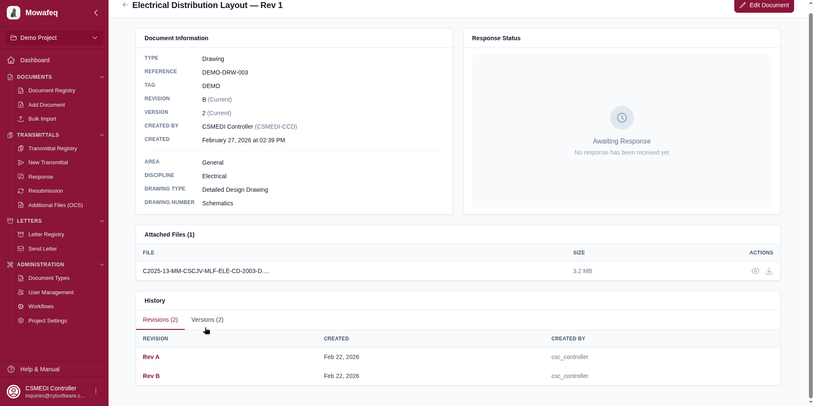Preview the attached file with the eye icon
The height and width of the screenshot is (406, 814).
pos(755,271)
